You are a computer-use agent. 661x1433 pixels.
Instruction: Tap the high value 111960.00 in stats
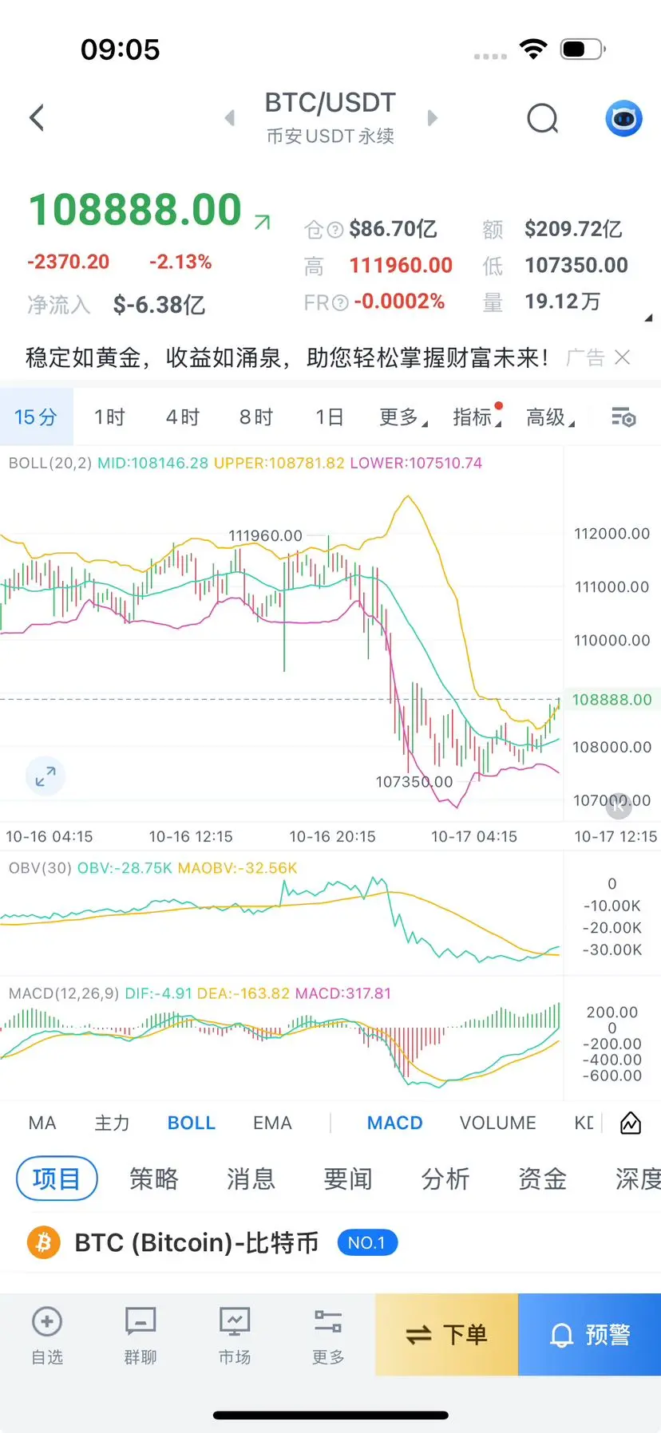pyautogui.click(x=401, y=266)
